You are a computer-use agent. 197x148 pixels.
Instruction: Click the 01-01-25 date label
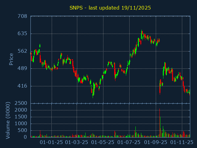click(51, 142)
